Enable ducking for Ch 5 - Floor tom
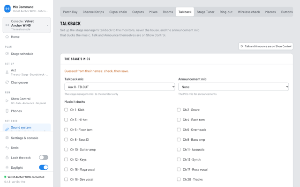300x187 pixels. tap(66, 129)
